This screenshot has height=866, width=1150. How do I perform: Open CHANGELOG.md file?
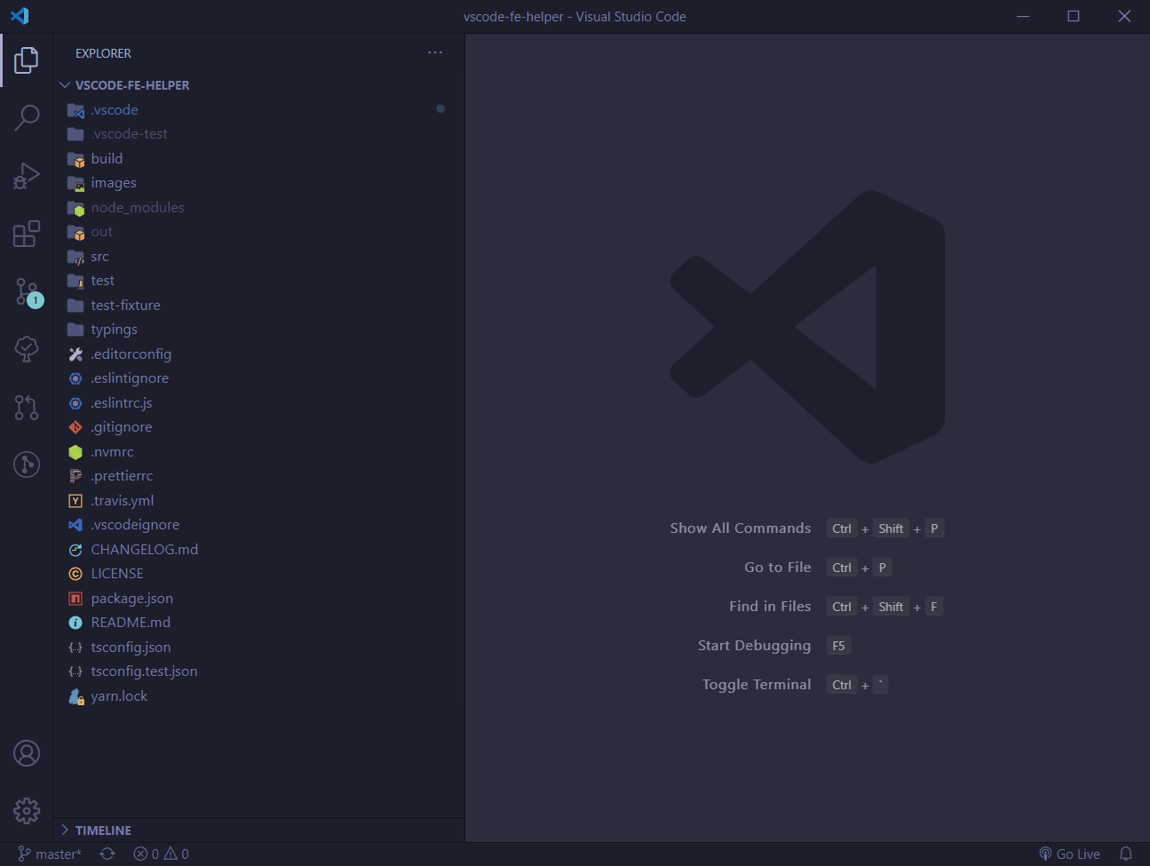coord(258,550)
